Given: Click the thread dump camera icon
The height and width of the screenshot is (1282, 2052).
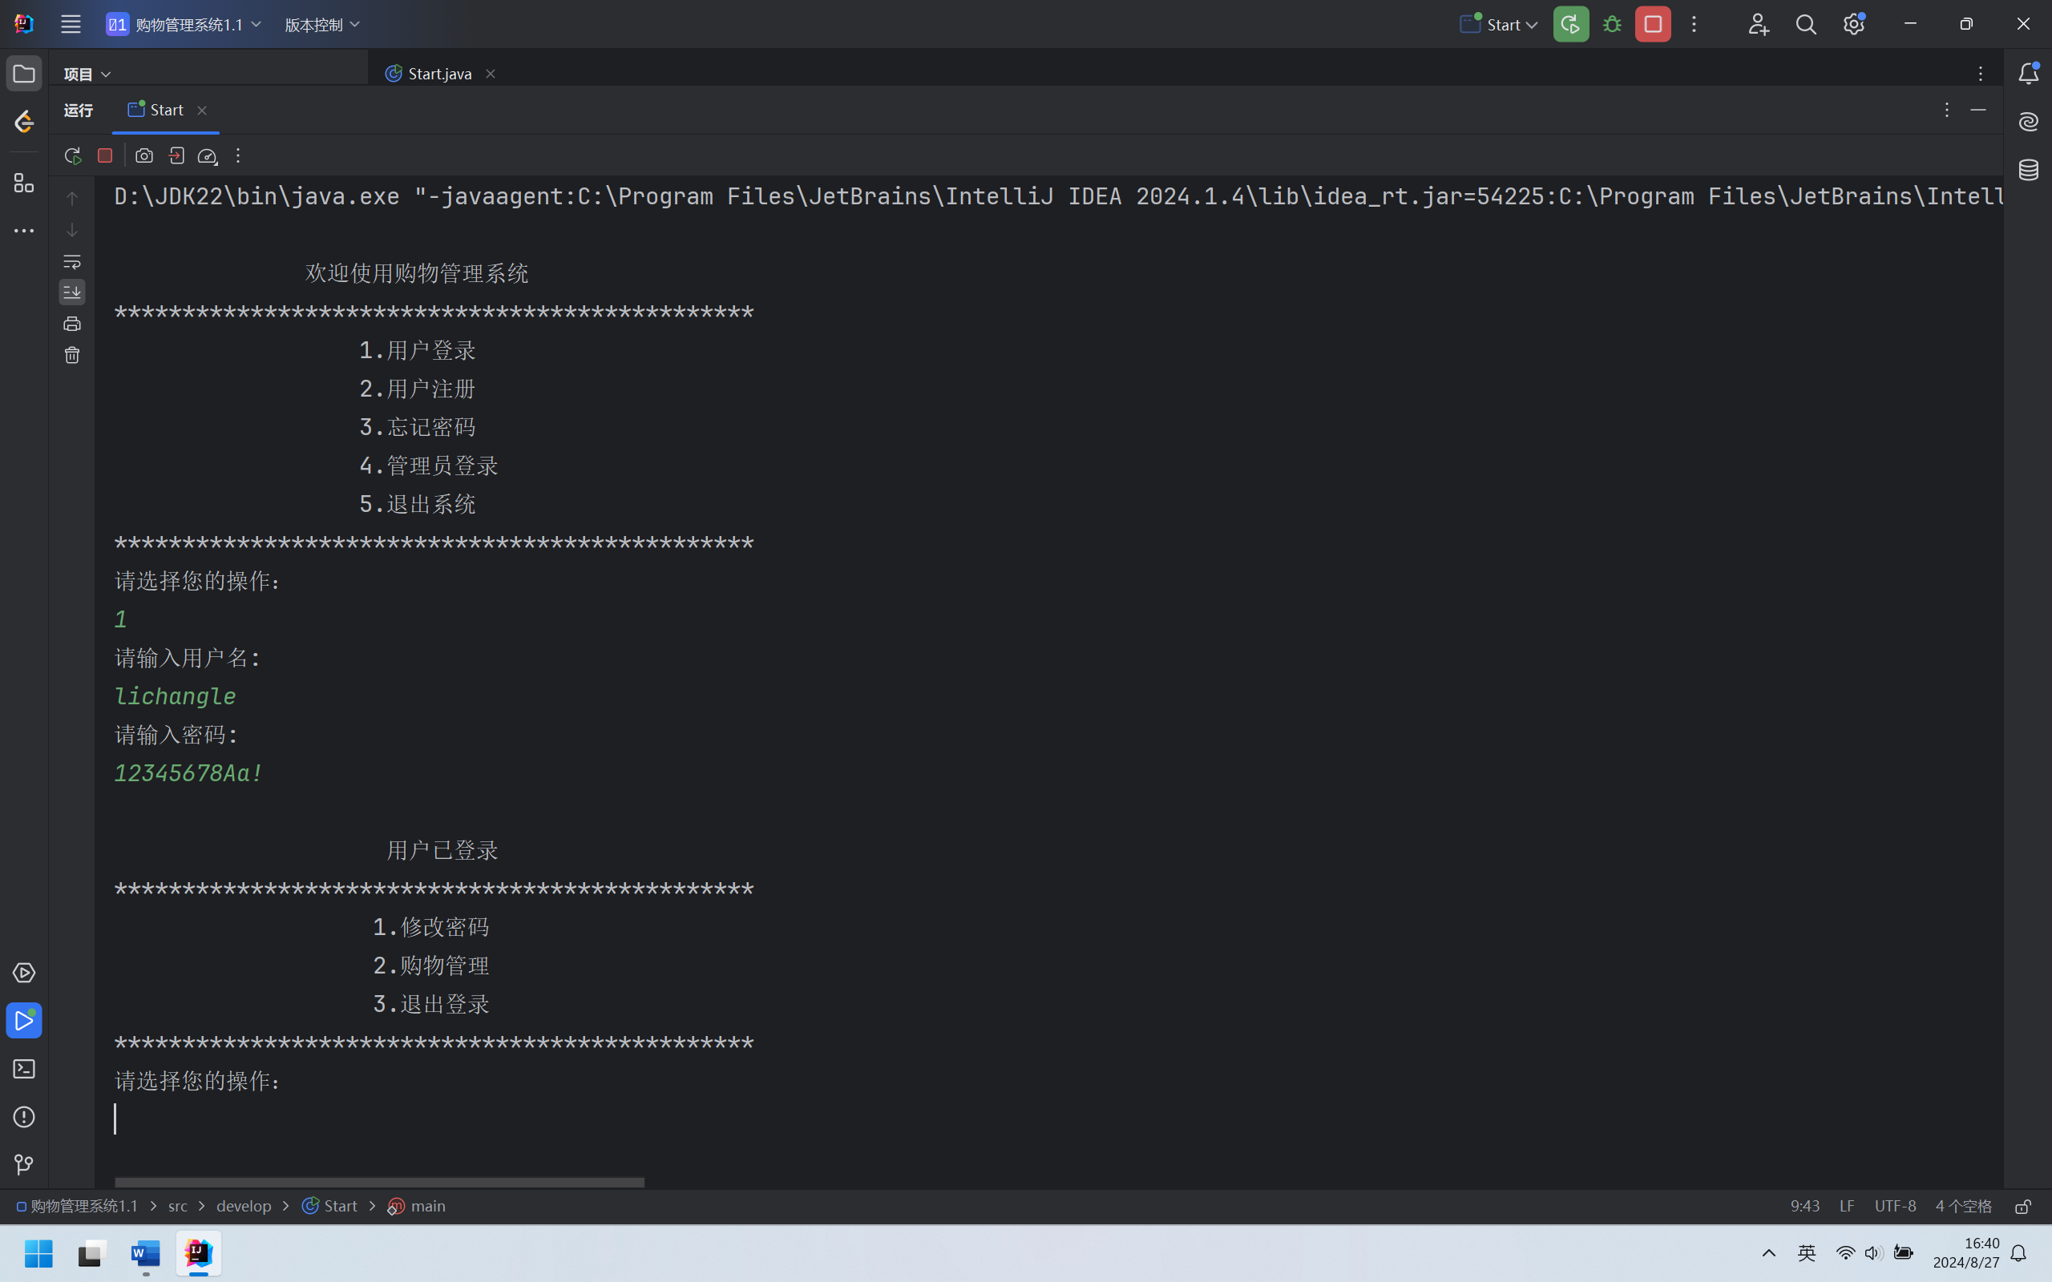Looking at the screenshot, I should pyautogui.click(x=144, y=156).
